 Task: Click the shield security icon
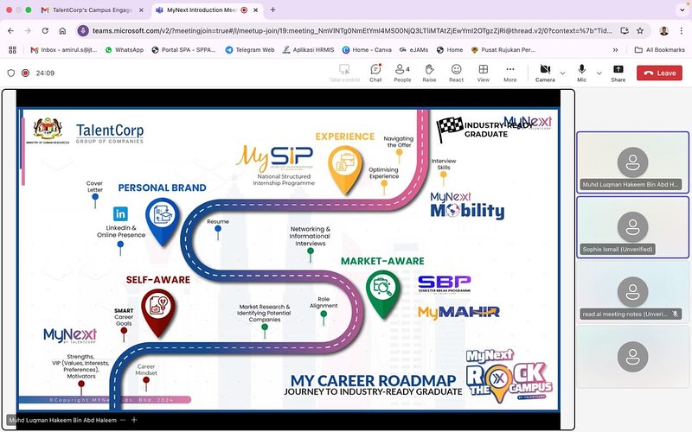click(x=11, y=73)
